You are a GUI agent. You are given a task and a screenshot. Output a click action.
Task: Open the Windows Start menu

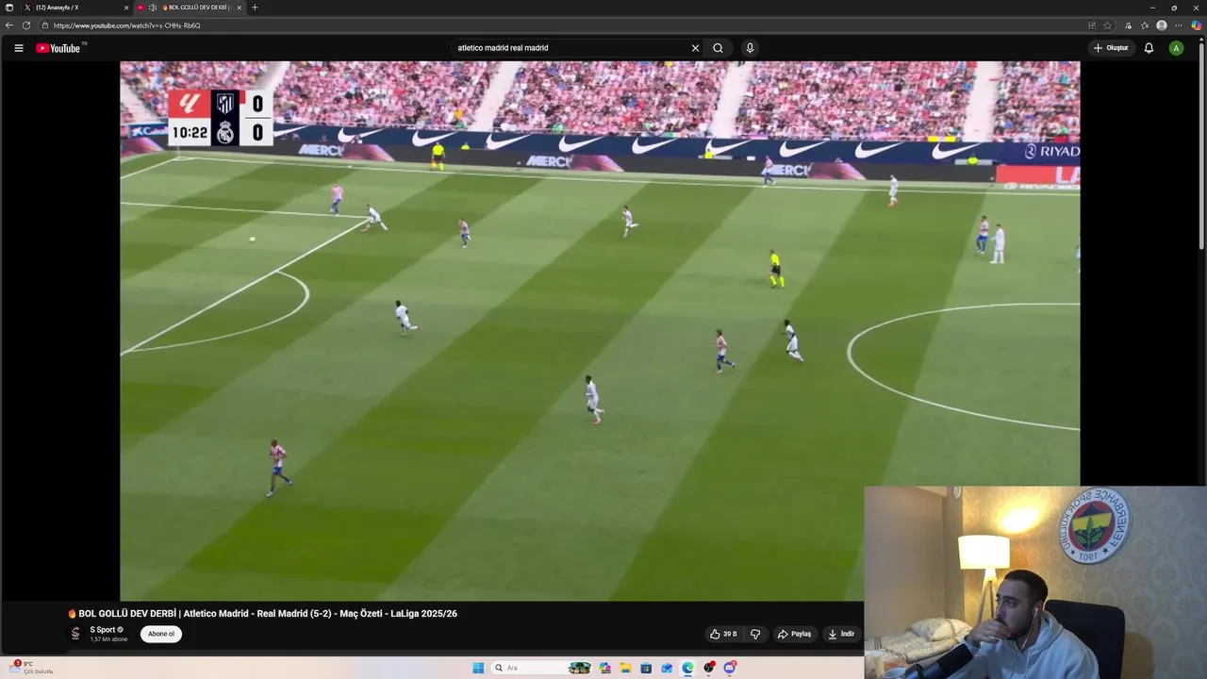478,668
